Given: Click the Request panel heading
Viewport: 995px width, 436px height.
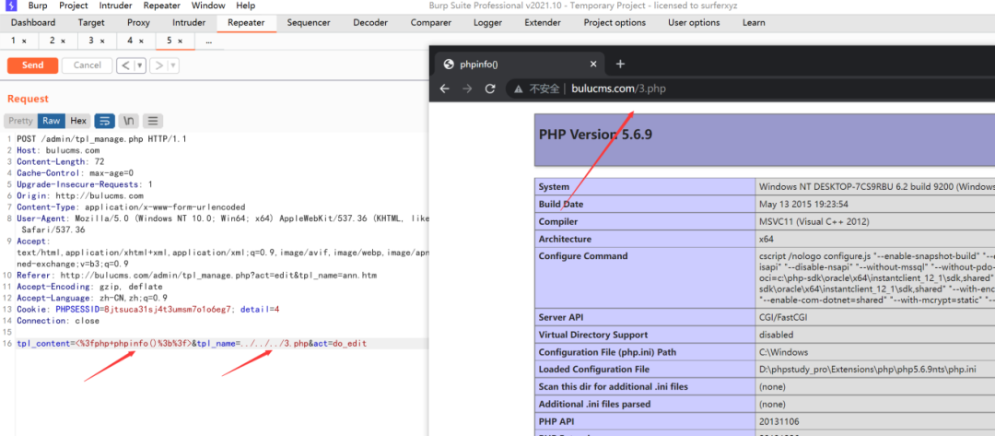Looking at the screenshot, I should [x=28, y=99].
